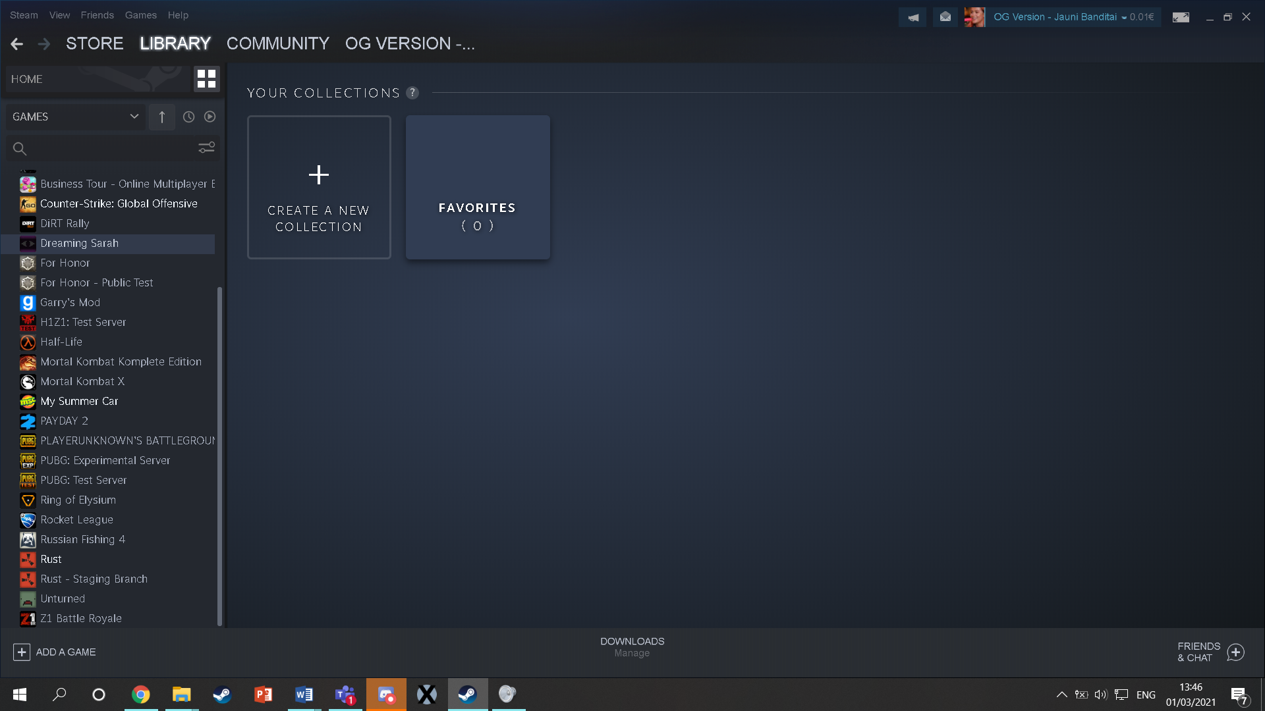
Task: Click the profile avatar picture
Action: [974, 17]
